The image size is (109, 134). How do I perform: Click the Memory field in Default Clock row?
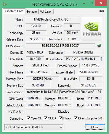(x=64, y=105)
